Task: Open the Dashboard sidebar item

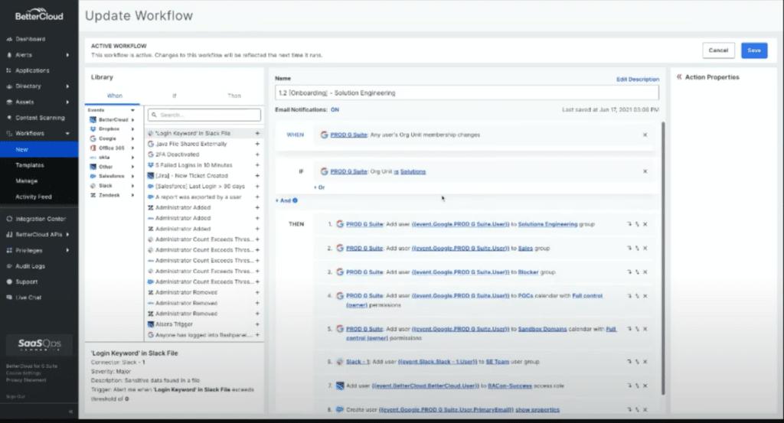Action: (x=31, y=39)
